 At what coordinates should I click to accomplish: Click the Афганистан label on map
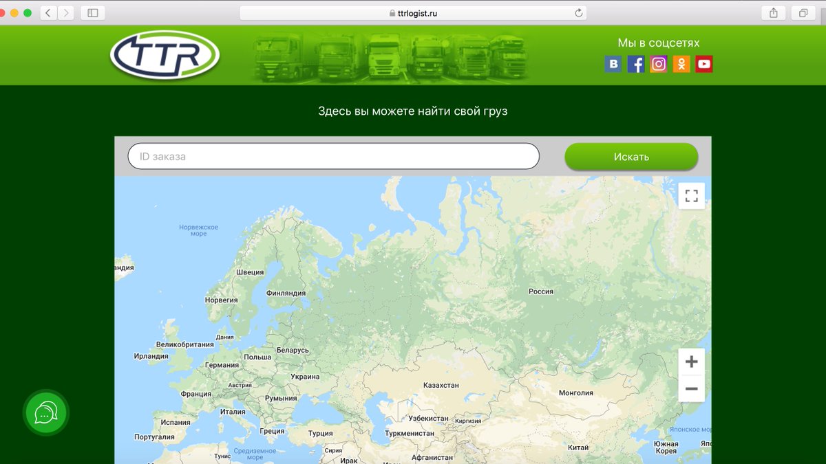(x=432, y=458)
